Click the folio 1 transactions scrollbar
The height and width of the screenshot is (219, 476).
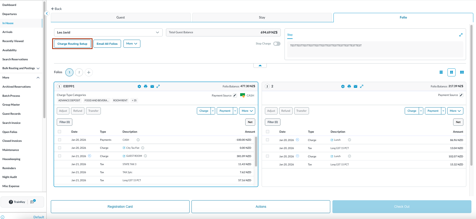[x=256, y=151]
